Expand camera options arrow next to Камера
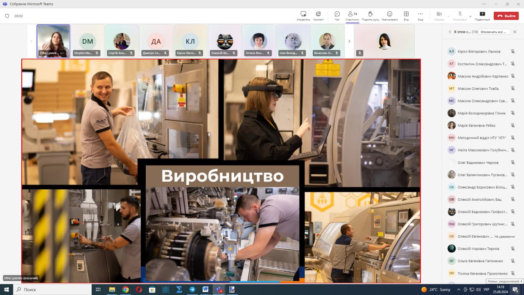 click(x=448, y=16)
